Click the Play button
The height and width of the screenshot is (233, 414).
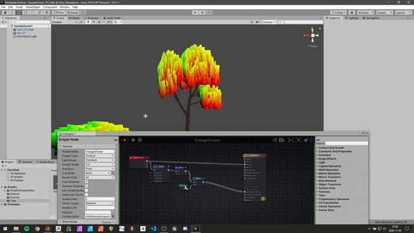[x=195, y=12]
